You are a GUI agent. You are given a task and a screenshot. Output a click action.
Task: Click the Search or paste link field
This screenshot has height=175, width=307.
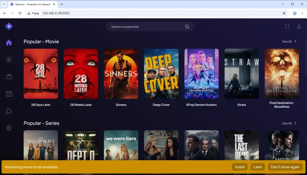150,27
